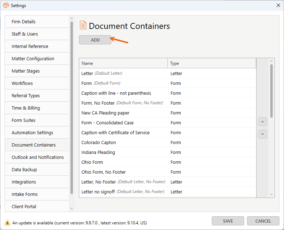Move selected container up with arrow button
The image size is (284, 230).
(x=263, y=122)
